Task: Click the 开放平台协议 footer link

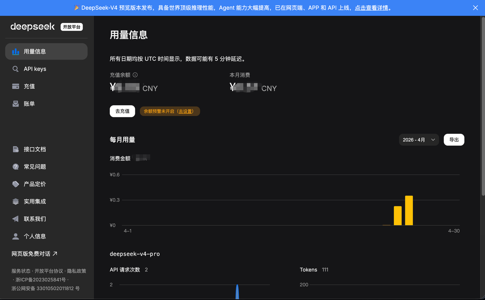Action: 49,271
